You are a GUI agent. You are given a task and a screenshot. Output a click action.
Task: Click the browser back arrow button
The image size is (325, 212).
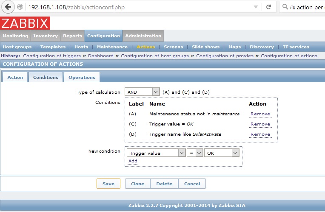click(x=8, y=7)
